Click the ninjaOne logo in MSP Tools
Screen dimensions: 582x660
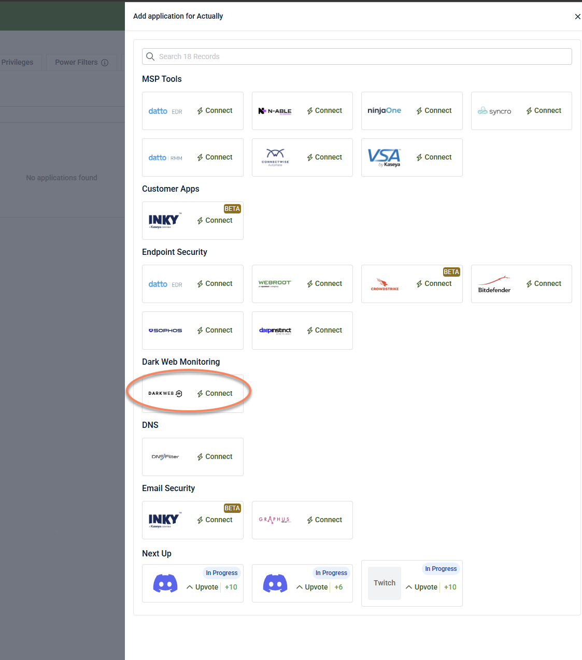pyautogui.click(x=384, y=110)
